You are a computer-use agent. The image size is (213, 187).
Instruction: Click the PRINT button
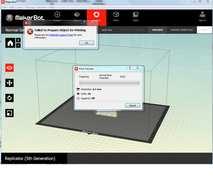click(205, 30)
